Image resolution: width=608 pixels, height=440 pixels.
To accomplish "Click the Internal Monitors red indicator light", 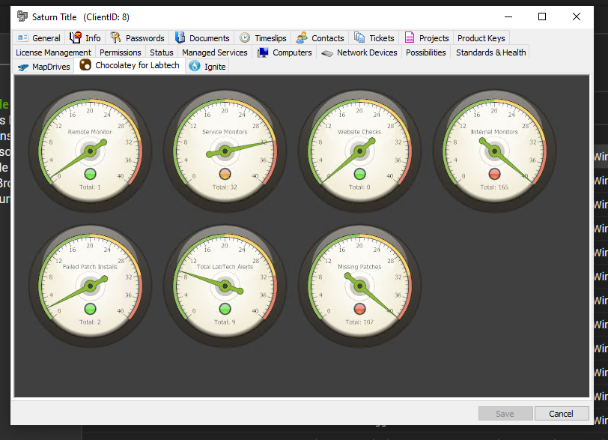I will pyautogui.click(x=494, y=174).
